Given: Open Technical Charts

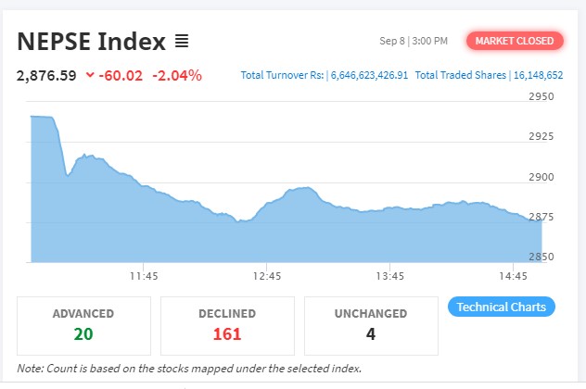Looking at the screenshot, I should click(501, 307).
